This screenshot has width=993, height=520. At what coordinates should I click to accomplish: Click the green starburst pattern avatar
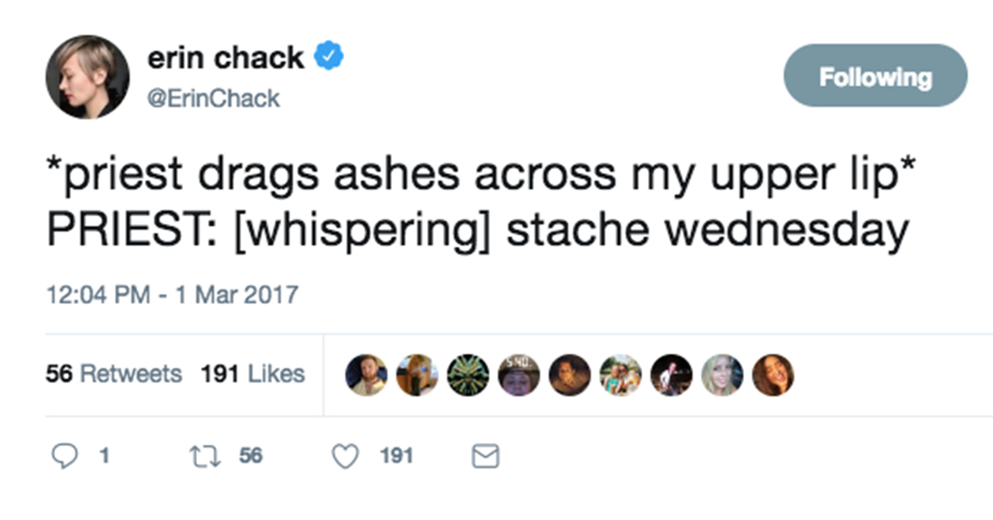point(468,375)
